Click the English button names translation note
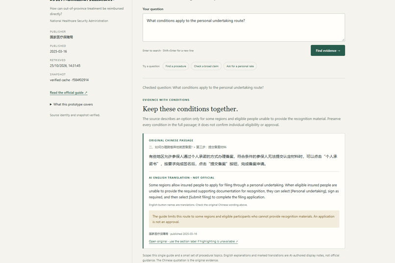The height and width of the screenshot is (263, 395). [198, 205]
